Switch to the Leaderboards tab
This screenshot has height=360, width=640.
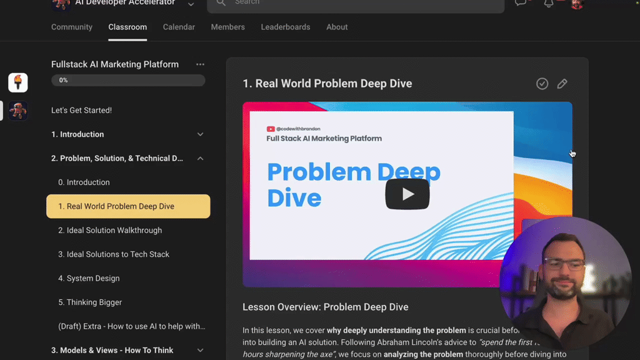[x=285, y=27]
